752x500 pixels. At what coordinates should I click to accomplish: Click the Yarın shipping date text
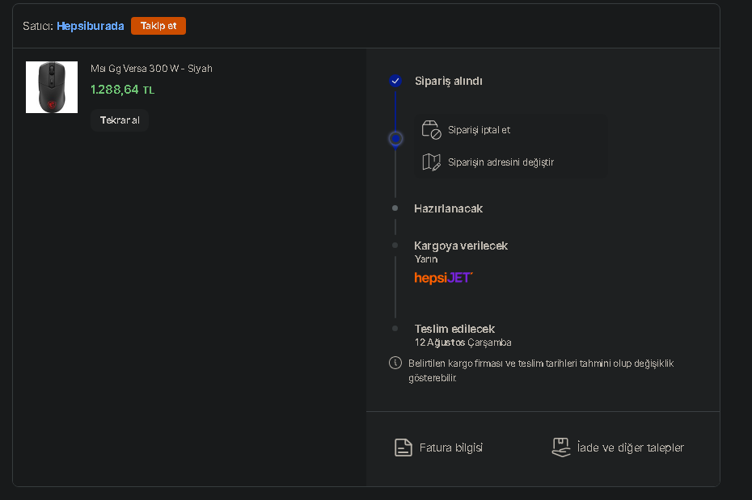[426, 259]
